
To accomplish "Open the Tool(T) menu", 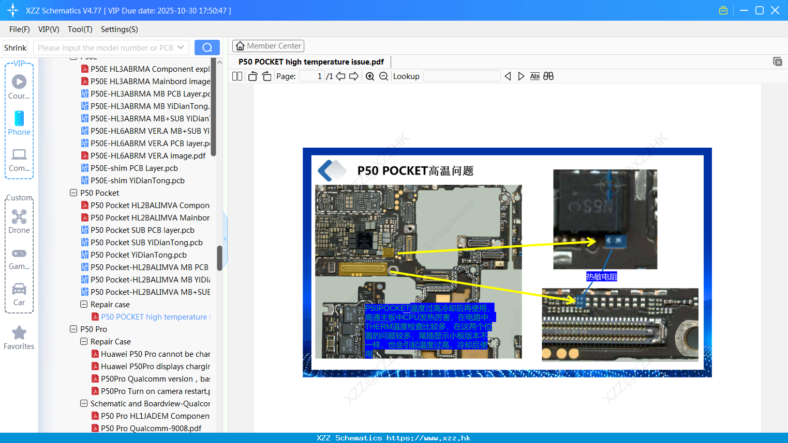I will [x=80, y=29].
